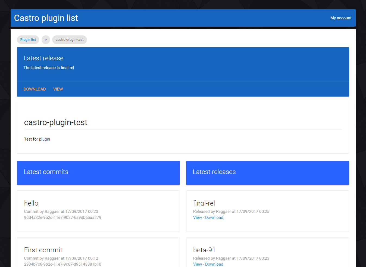Click commit info dated 17/09/2017 00:12
This screenshot has height=267, width=366.
click(x=61, y=258)
